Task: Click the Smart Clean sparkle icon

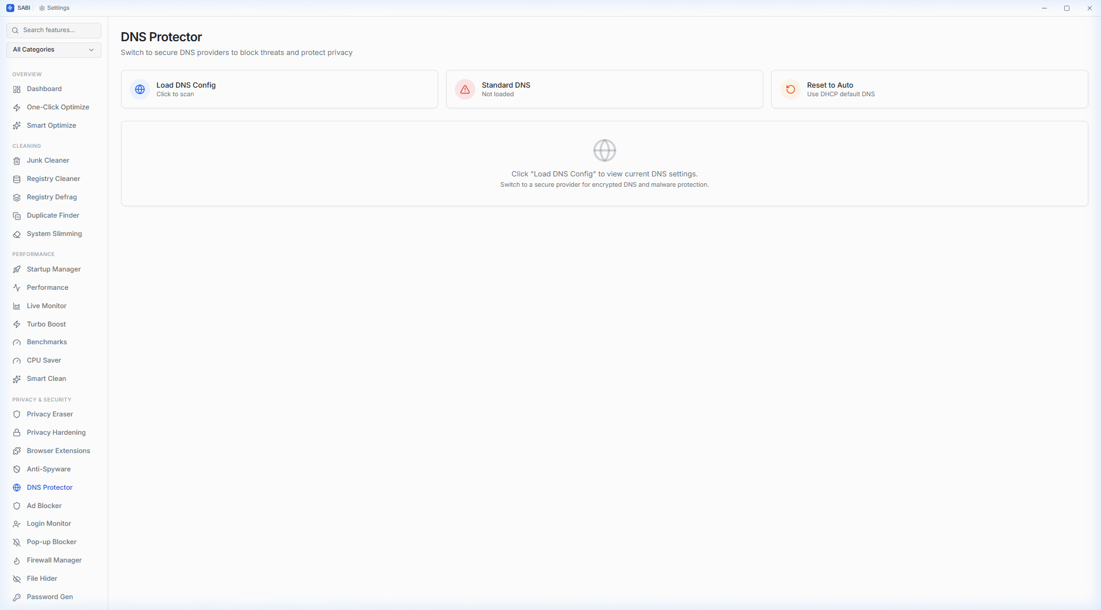Action: click(17, 379)
